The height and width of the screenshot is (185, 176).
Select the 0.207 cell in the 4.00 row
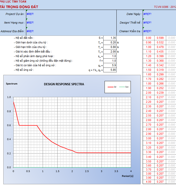(160, 182)
